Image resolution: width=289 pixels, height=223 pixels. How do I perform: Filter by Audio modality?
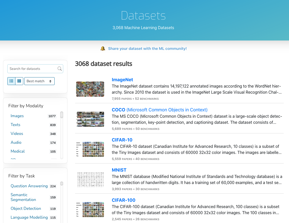[16, 143]
